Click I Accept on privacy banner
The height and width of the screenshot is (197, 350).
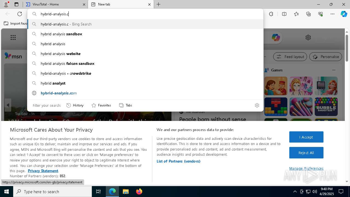point(306,137)
